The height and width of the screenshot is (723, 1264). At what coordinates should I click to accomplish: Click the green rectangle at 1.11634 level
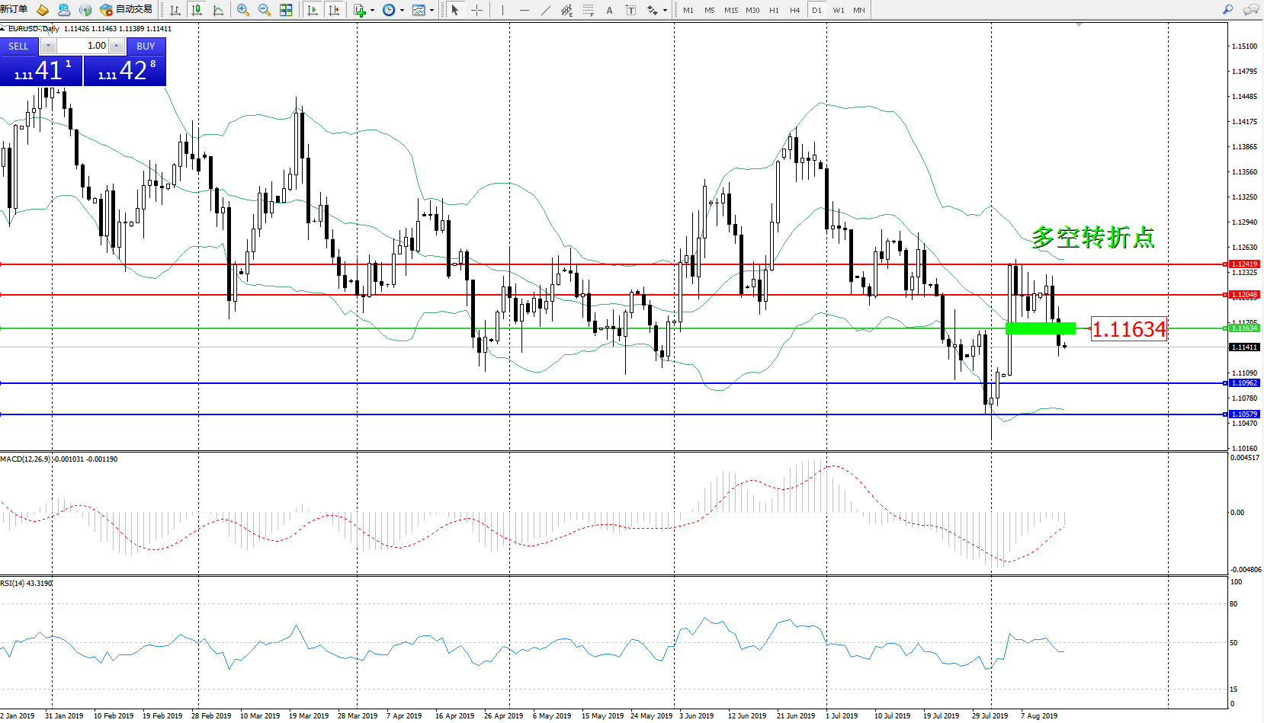1040,328
